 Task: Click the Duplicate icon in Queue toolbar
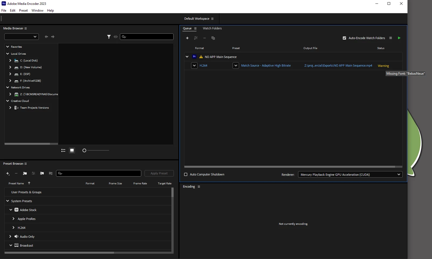tap(213, 38)
